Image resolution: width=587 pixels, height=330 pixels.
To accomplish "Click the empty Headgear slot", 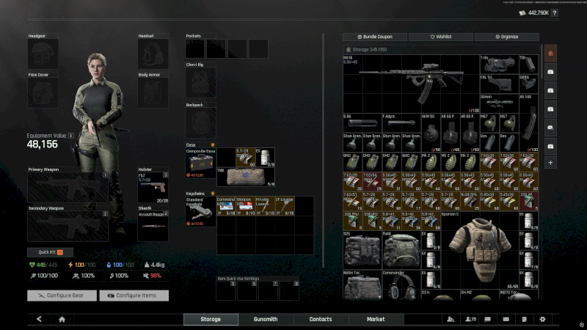I will (43, 54).
